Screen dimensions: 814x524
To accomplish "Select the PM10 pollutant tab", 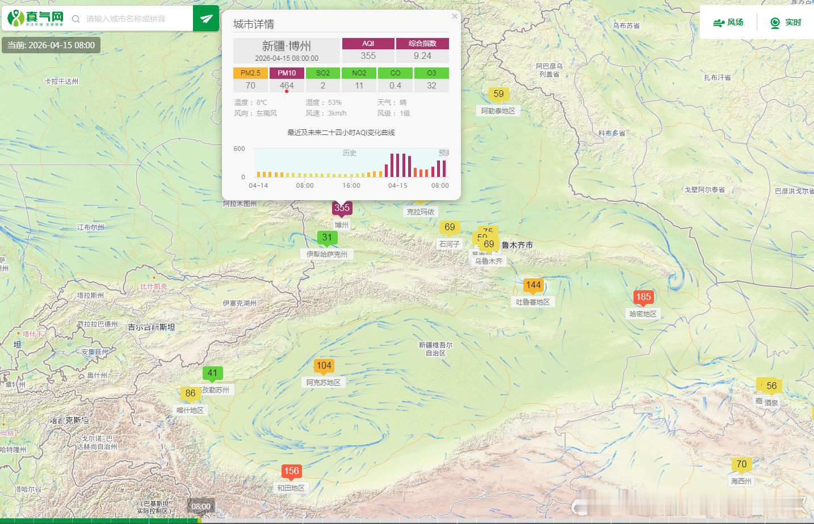I will (287, 73).
